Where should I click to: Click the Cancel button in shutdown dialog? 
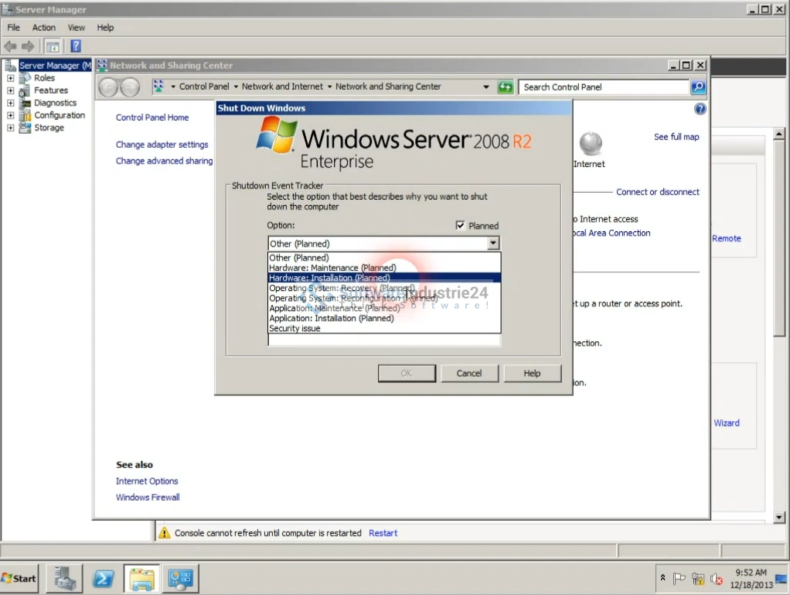[469, 373]
